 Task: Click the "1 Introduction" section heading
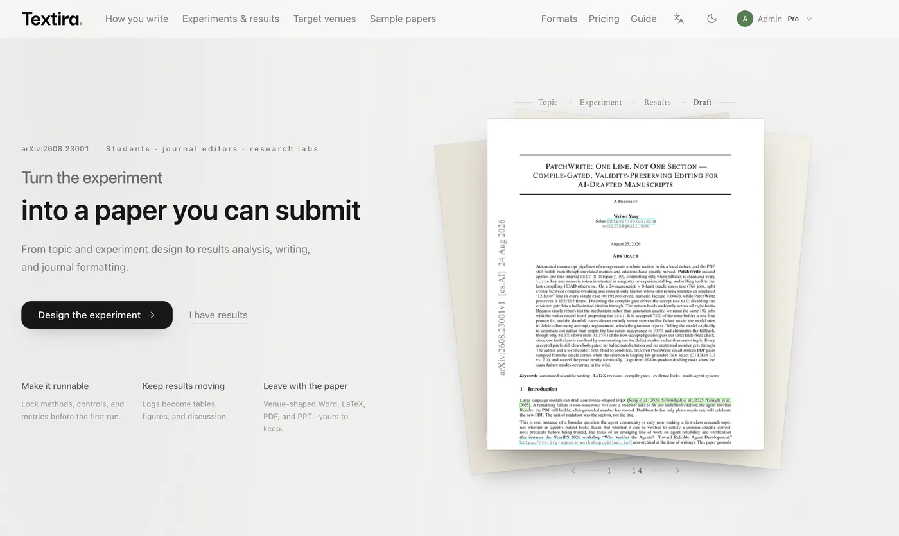click(539, 389)
